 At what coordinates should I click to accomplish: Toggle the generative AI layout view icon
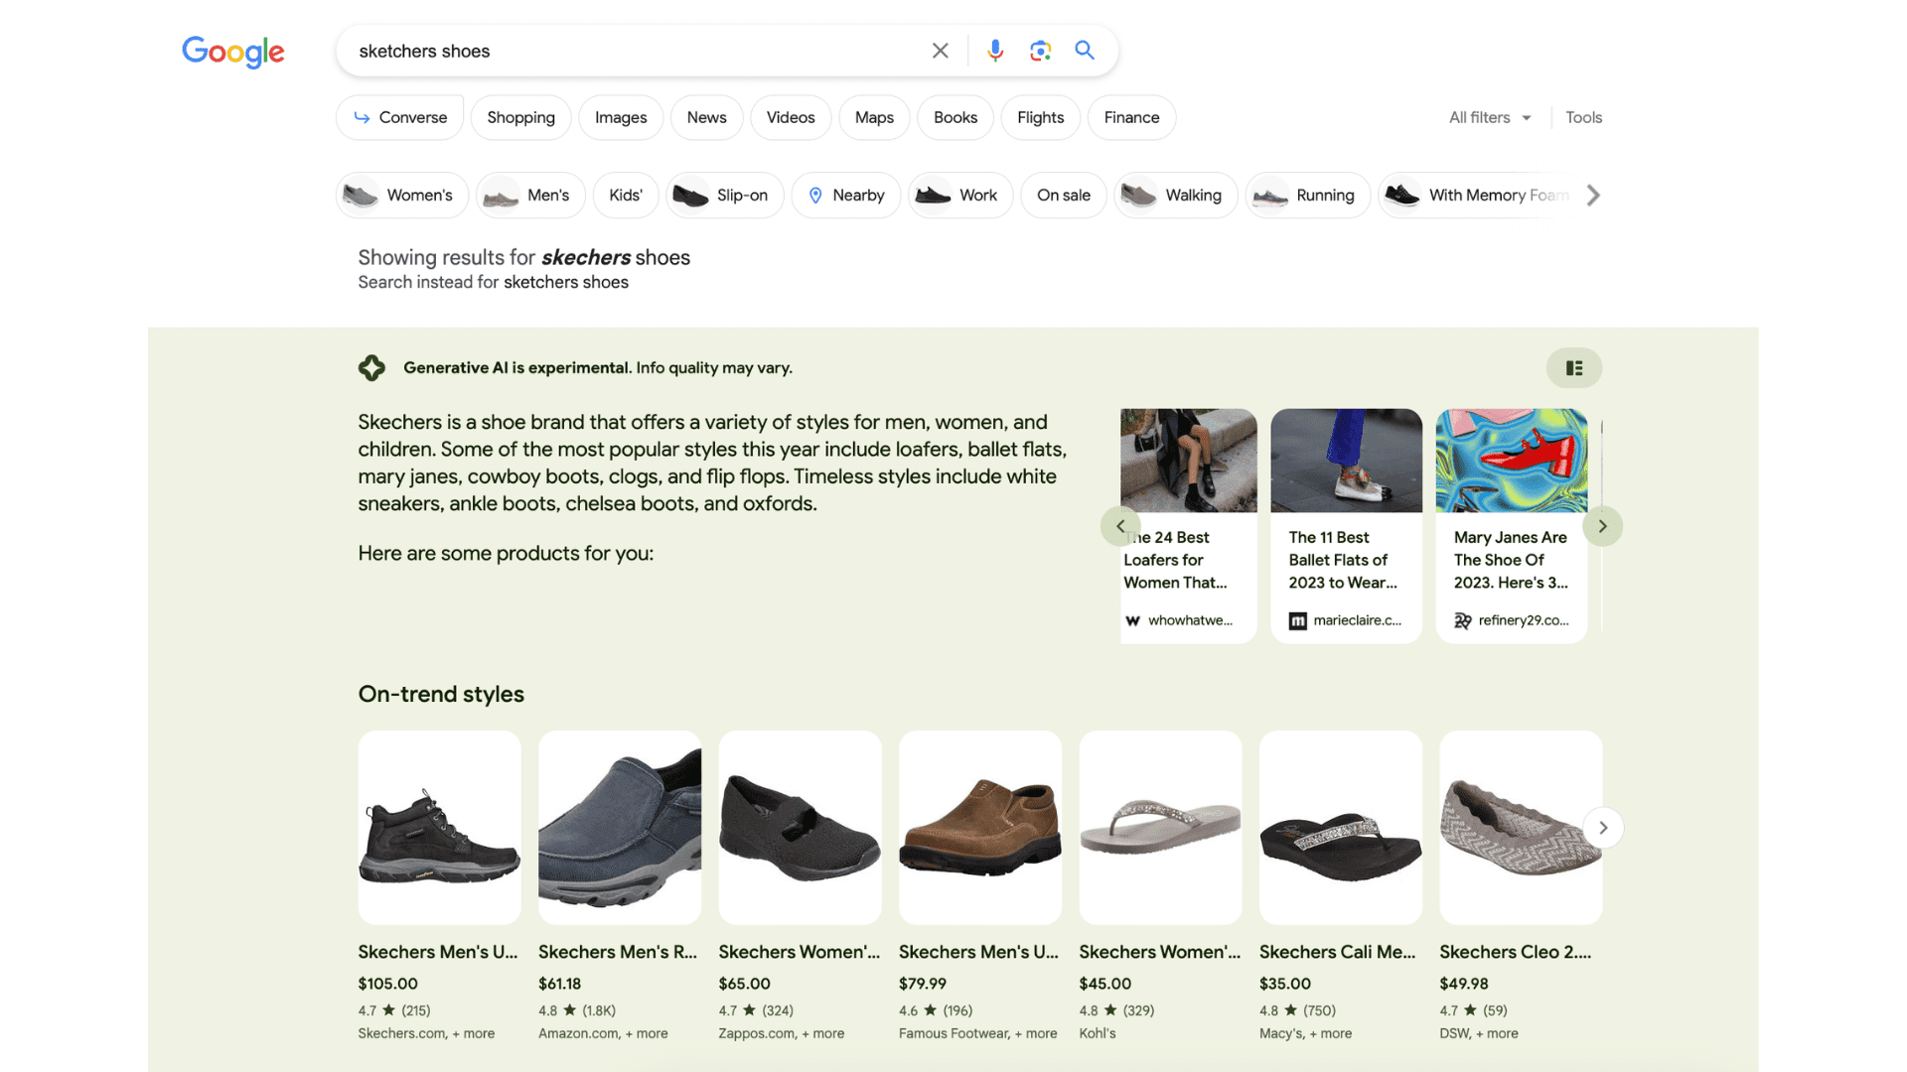click(x=1573, y=368)
